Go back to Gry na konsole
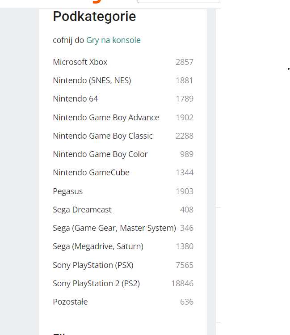 pos(113,40)
